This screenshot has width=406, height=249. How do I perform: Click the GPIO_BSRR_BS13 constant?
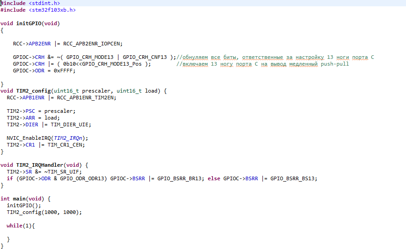point(292,178)
